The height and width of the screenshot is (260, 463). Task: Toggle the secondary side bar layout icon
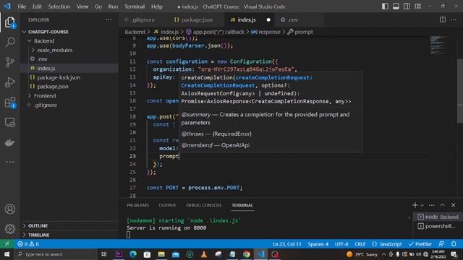click(x=407, y=6)
